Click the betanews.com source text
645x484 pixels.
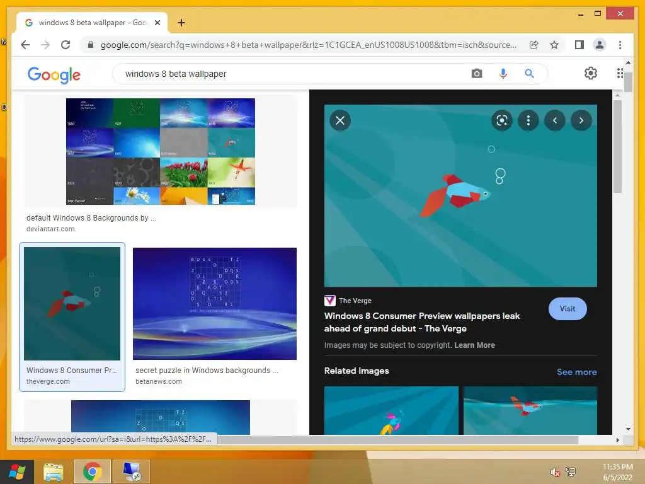[159, 381]
